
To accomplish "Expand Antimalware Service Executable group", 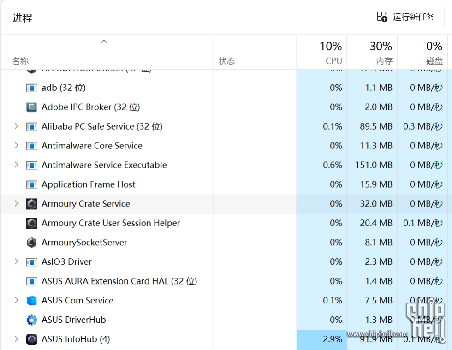I will 17,165.
